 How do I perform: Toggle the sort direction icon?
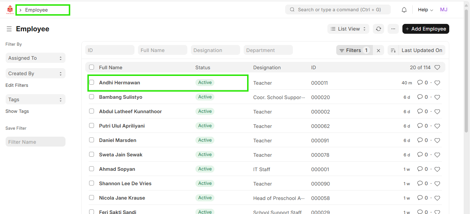point(393,51)
